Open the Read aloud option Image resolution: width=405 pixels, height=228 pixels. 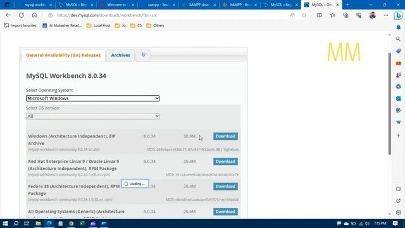point(292,15)
